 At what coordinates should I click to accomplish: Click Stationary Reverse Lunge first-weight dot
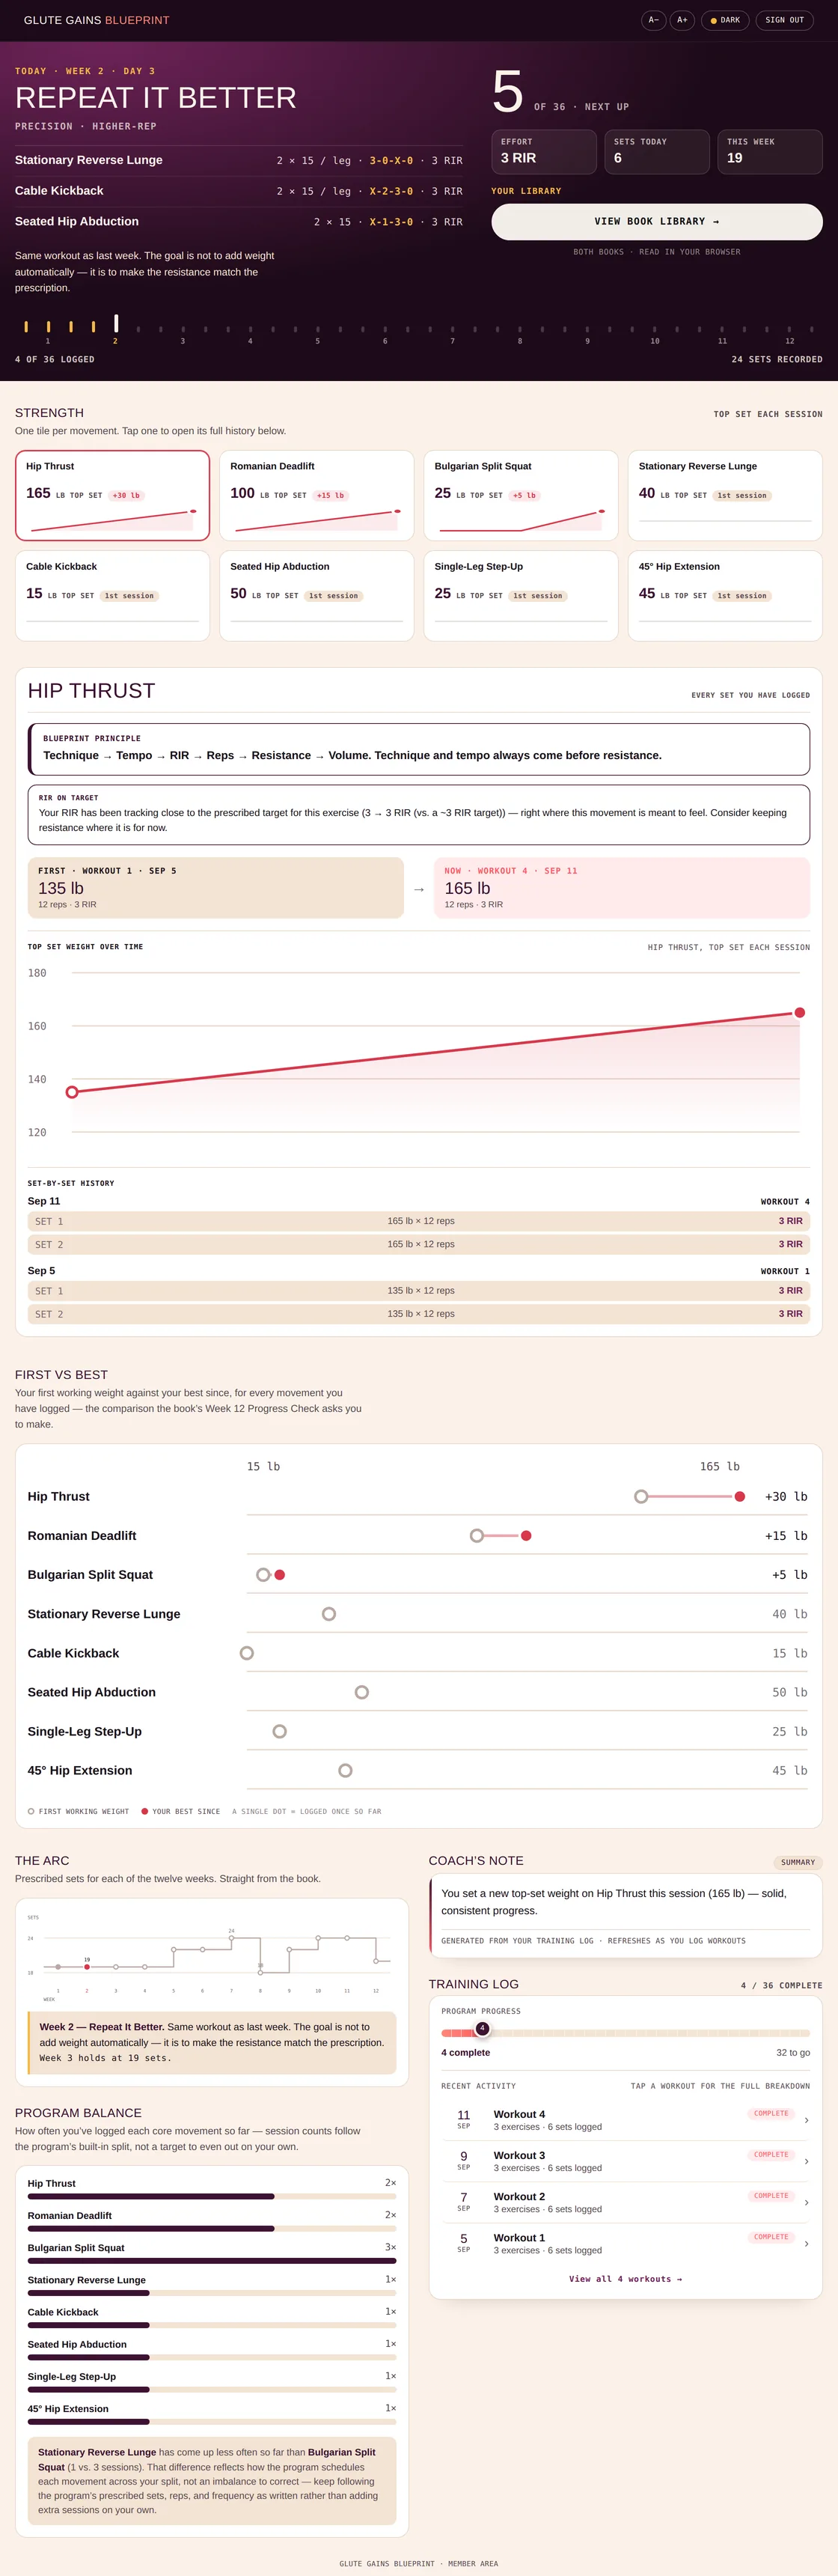coord(329,1614)
